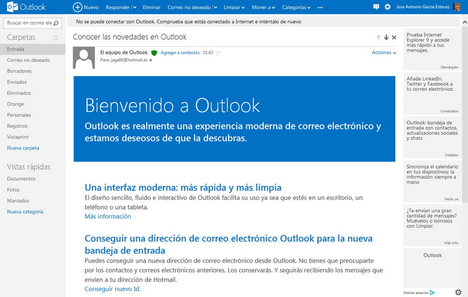This screenshot has height=297, width=468.
Task: Open the Vistaprint folder
Action: point(18,137)
